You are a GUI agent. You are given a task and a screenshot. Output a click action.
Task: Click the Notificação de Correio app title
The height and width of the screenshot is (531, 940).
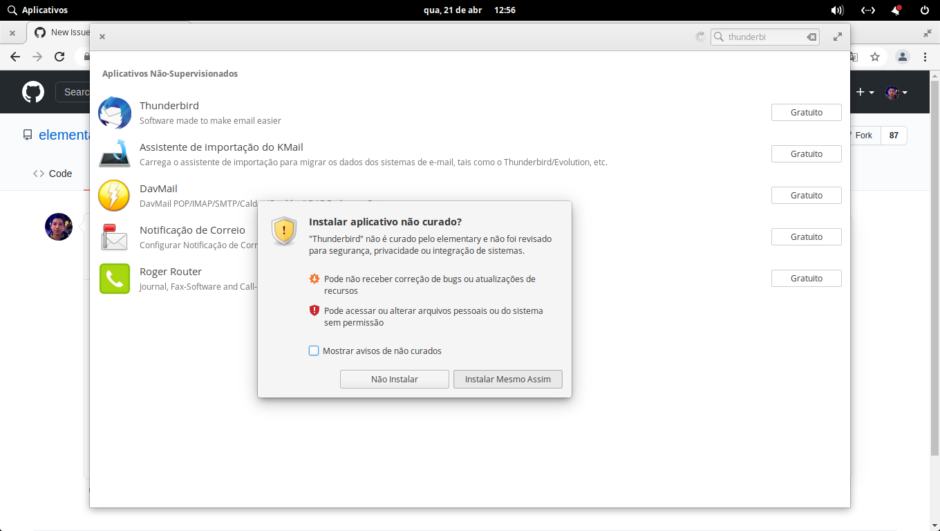[x=192, y=230]
